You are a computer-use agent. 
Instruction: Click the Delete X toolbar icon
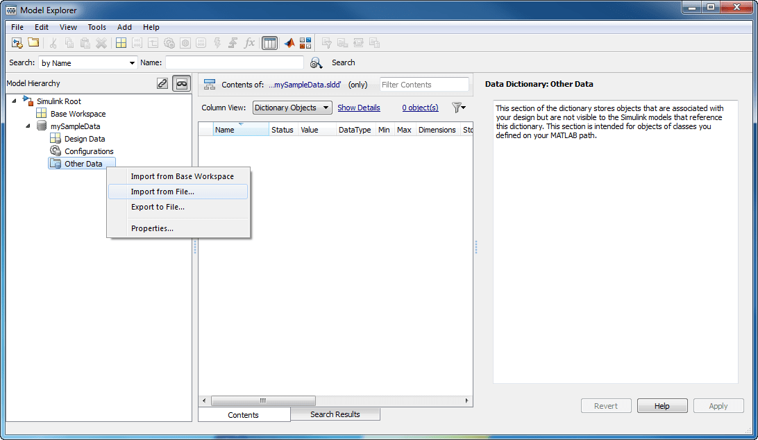[x=101, y=43]
